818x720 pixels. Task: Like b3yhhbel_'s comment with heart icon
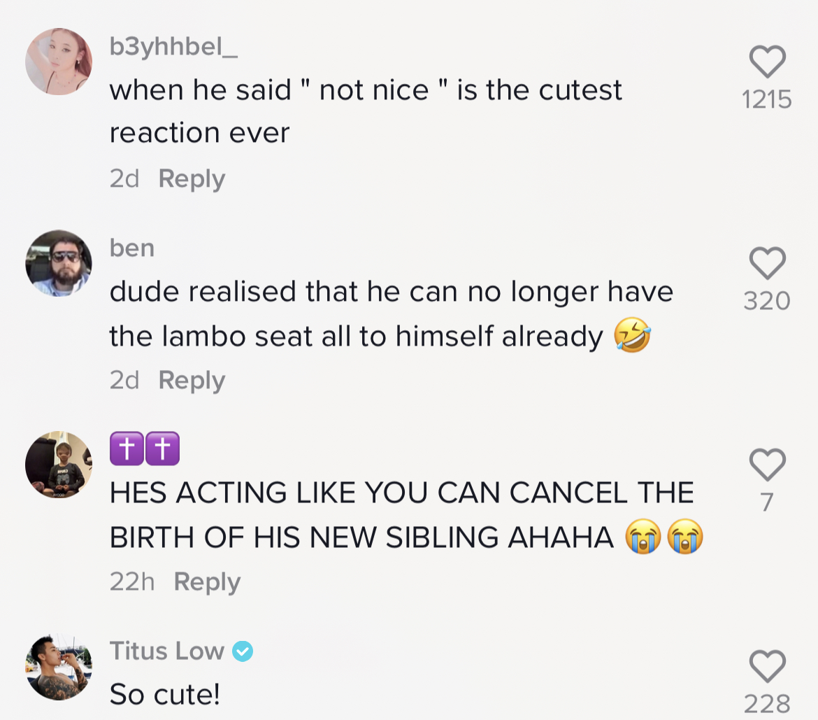pyautogui.click(x=767, y=62)
